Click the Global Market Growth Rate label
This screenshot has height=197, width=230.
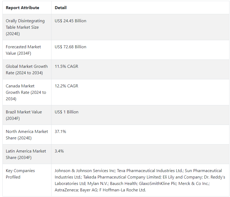click(27, 69)
